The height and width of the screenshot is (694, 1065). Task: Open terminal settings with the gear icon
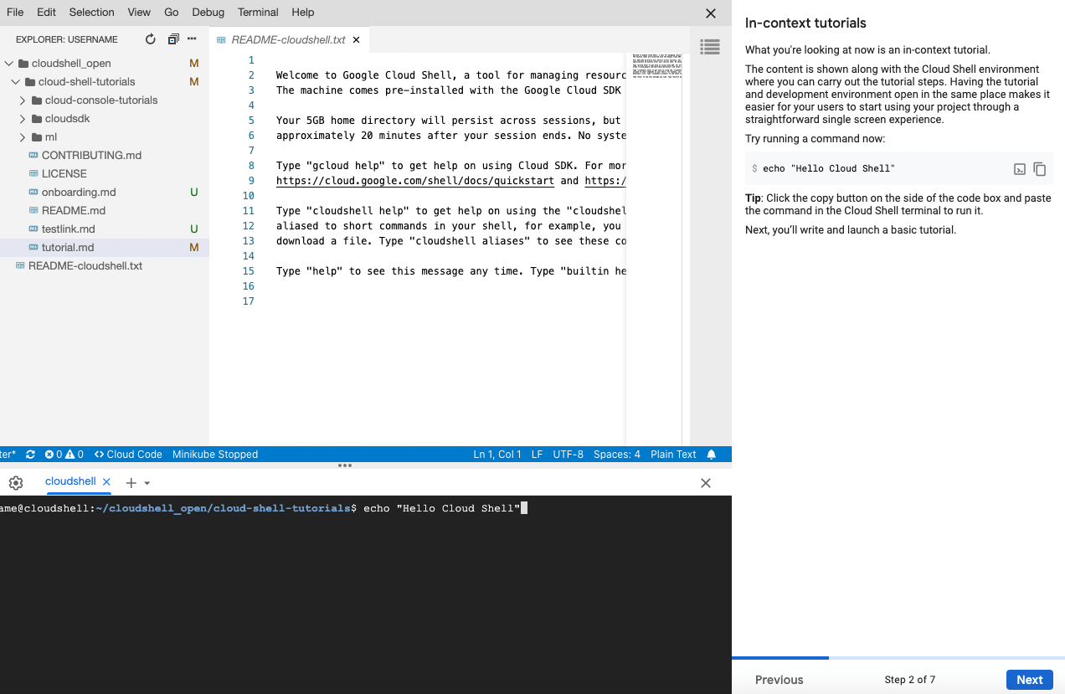(15, 482)
